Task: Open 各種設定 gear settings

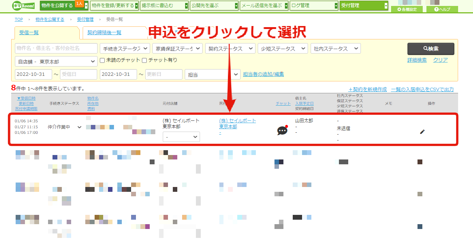Action: [407, 9]
